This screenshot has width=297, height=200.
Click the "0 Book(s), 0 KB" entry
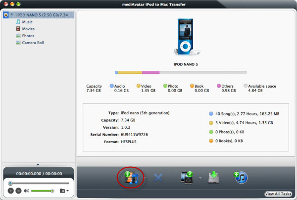(x=226, y=141)
